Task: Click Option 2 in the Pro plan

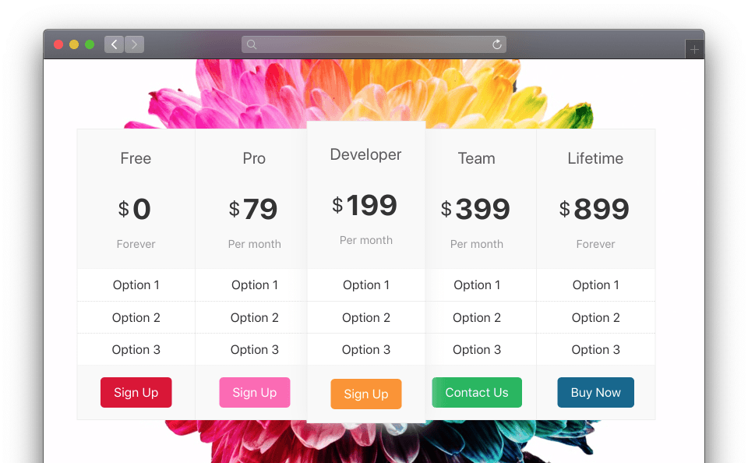Action: pyautogui.click(x=254, y=318)
